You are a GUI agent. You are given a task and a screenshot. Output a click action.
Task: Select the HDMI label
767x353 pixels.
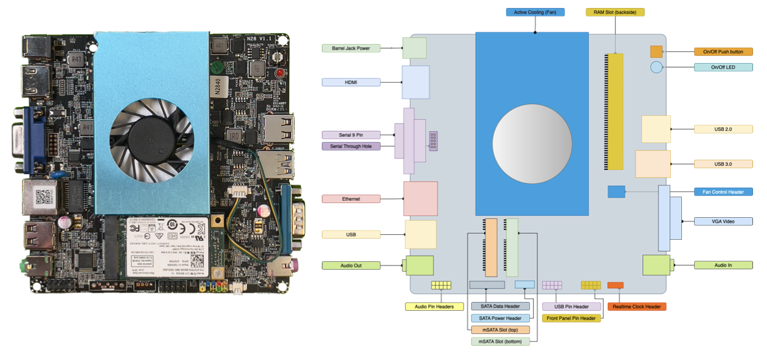(x=350, y=82)
